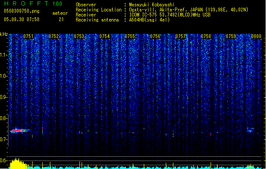Click the 0.9 kHz axis label
This screenshot has height=169, width=266.
click(x=4, y=97)
